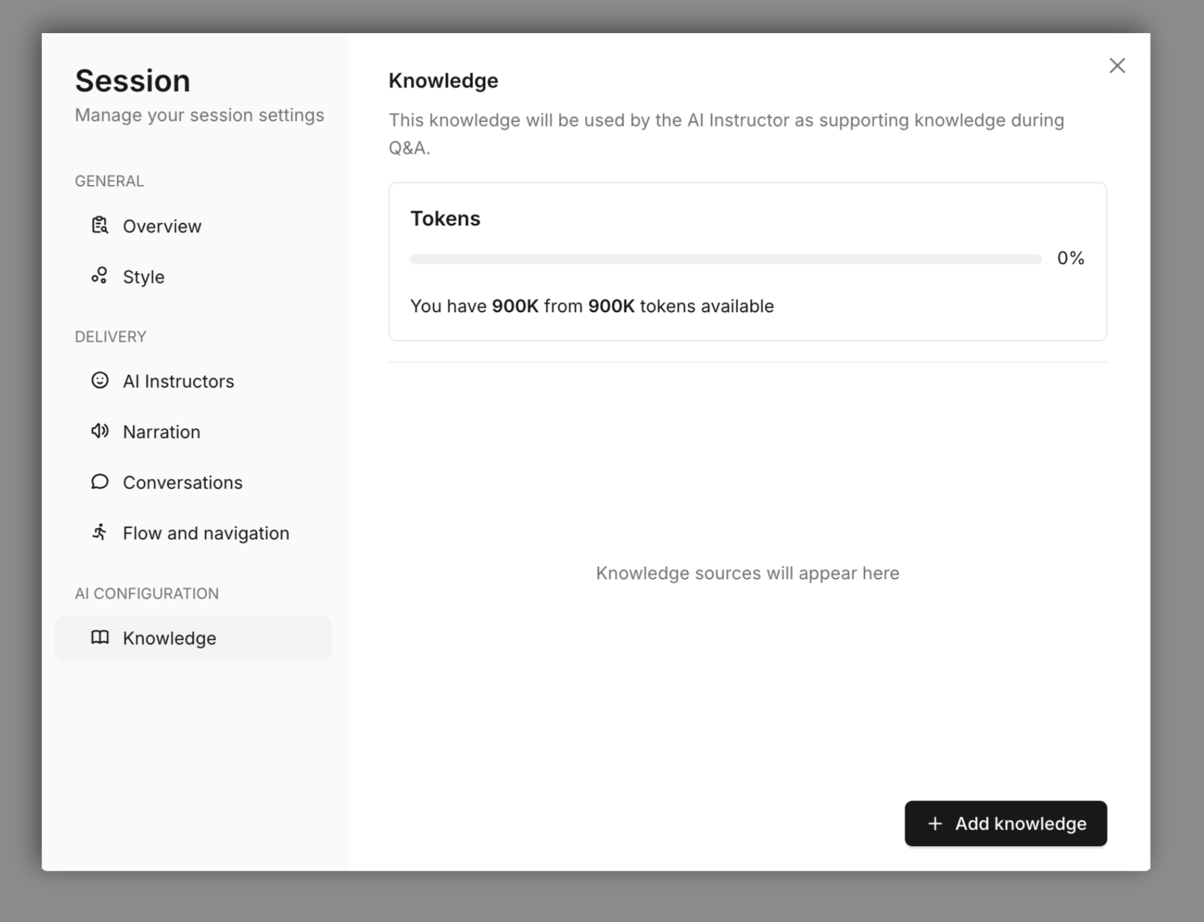Click the plus icon on Add knowledge
The width and height of the screenshot is (1204, 922).
(x=935, y=823)
